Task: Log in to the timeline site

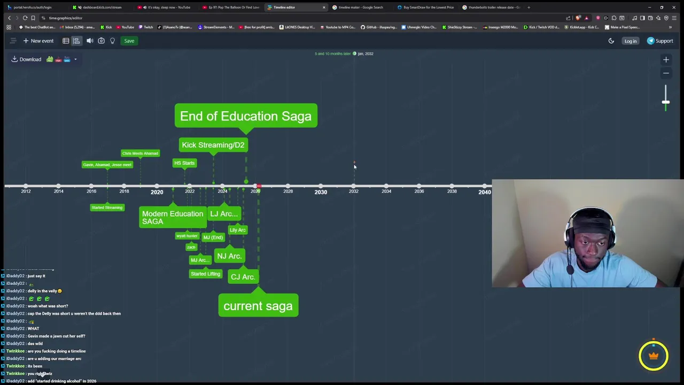Action: click(x=631, y=41)
